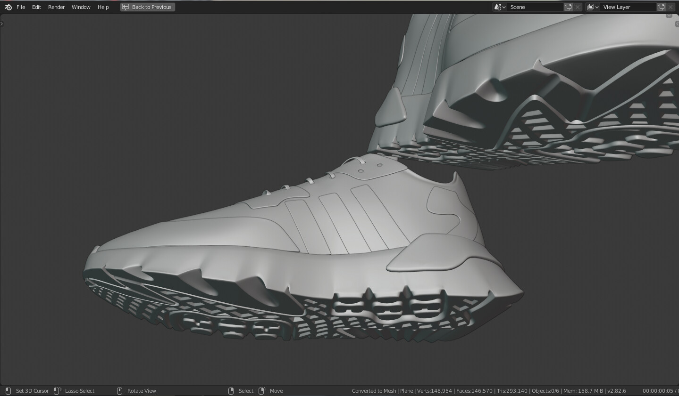Click the Set 3D Cursor mouse icon
The width and height of the screenshot is (679, 396).
click(x=8, y=391)
